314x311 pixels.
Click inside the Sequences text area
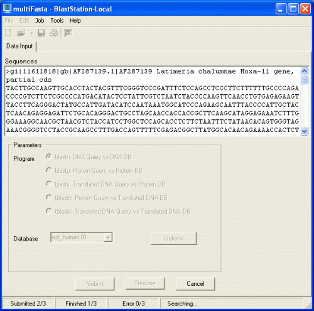coord(153,101)
